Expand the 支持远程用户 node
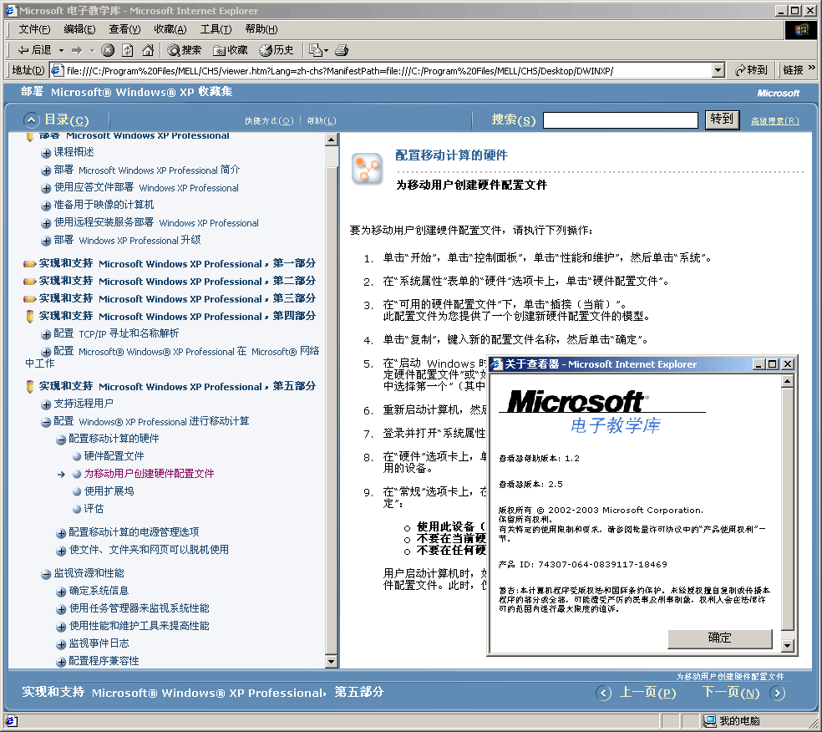822x732 pixels. (46, 404)
